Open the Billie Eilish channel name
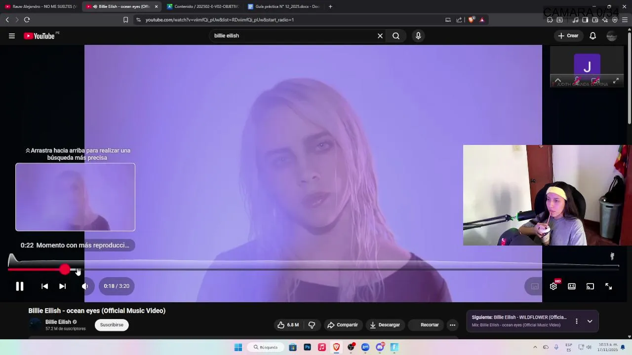This screenshot has width=632, height=355. pos(58,322)
